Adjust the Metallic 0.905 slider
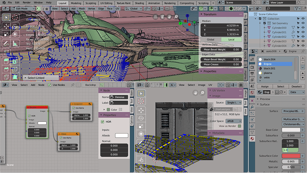307x173 pixels. point(291,161)
